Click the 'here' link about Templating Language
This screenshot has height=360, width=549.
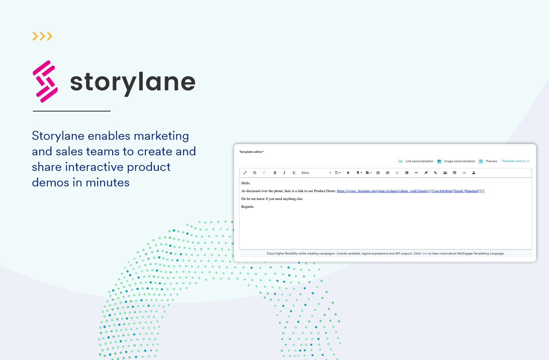[x=425, y=254]
